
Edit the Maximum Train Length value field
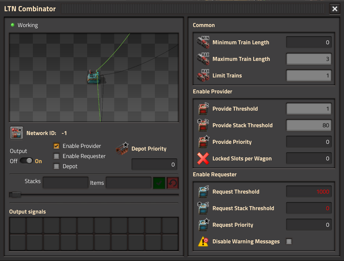pyautogui.click(x=309, y=59)
